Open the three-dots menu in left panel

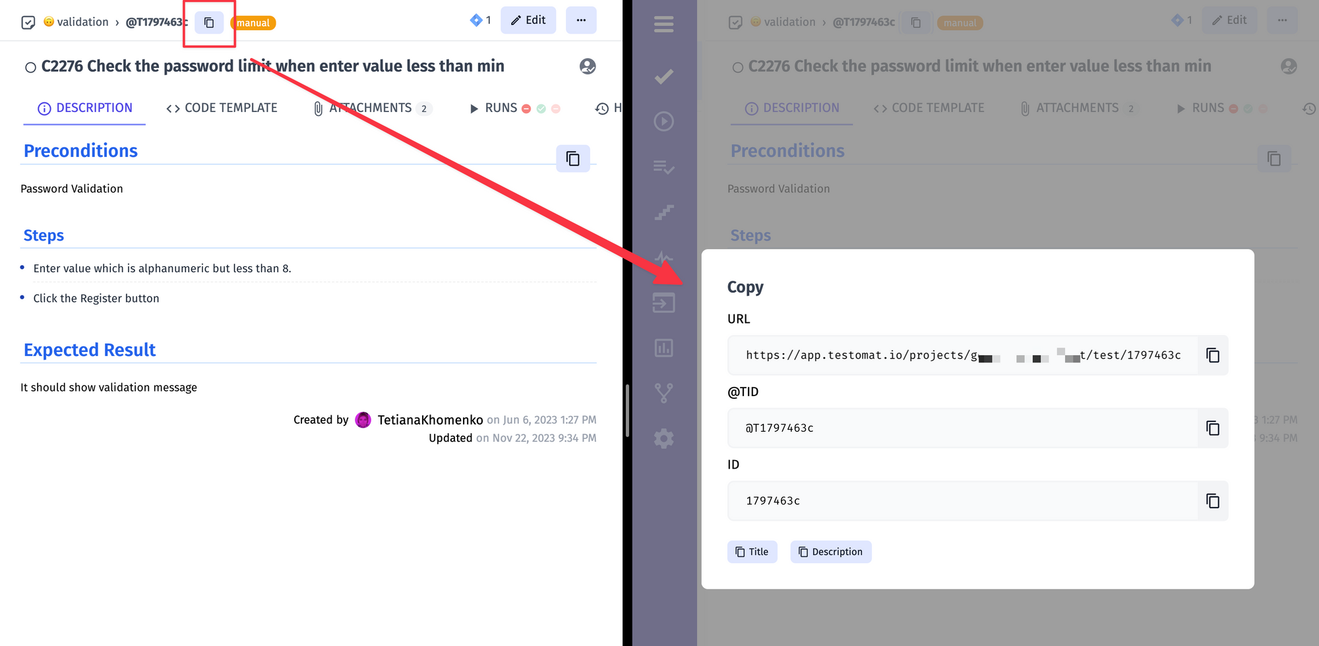[581, 20]
